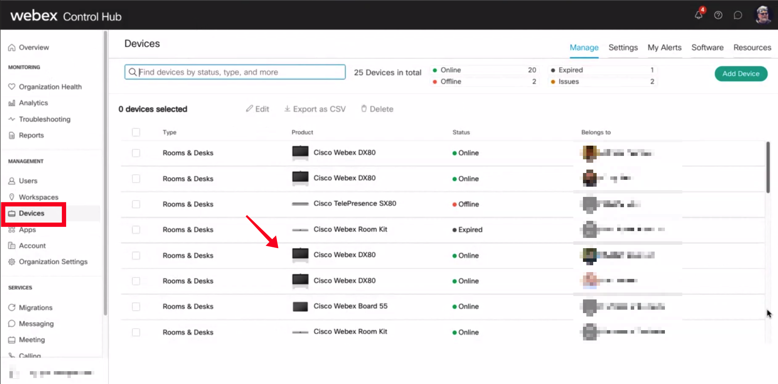This screenshot has width=778, height=384.
Task: Open the help question mark icon
Action: pos(718,15)
